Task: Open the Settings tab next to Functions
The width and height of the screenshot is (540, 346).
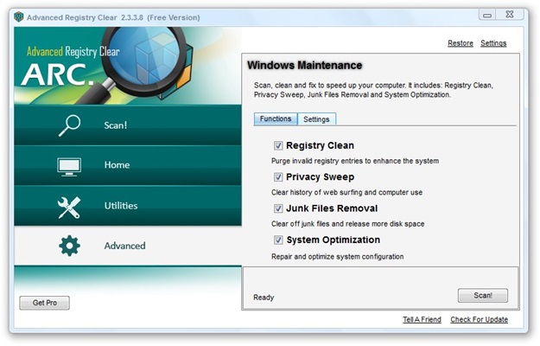Action: tap(316, 119)
